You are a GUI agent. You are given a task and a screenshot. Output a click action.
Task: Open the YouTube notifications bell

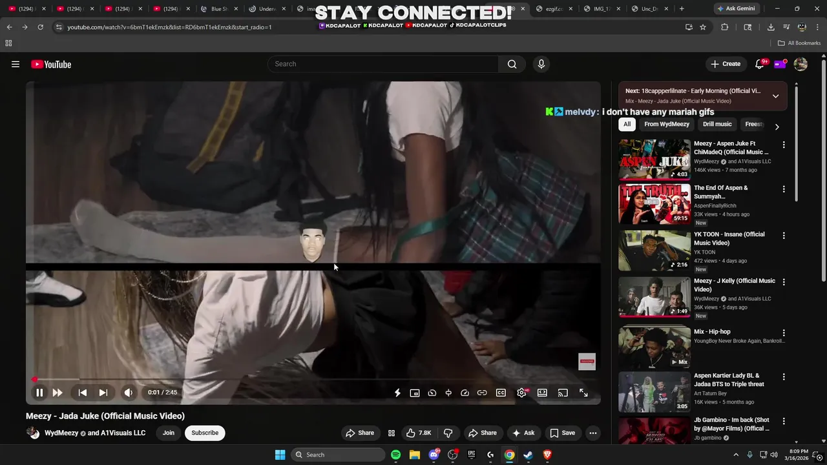click(x=760, y=64)
